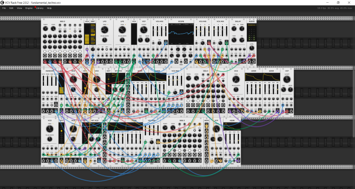
Task: Open the Headphones device selector on the AUDIO module
Action: pos(251,25)
